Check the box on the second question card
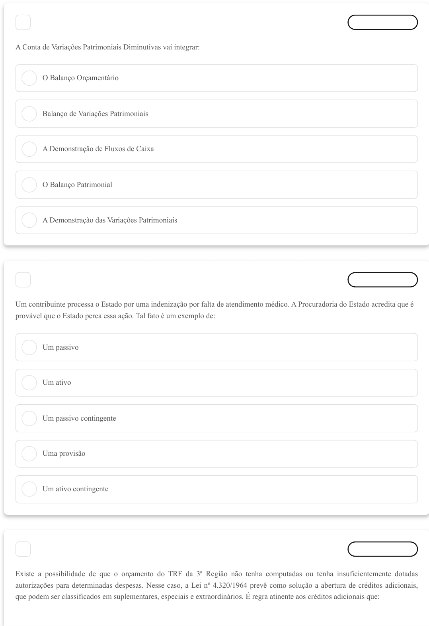The image size is (429, 626). 23,280
